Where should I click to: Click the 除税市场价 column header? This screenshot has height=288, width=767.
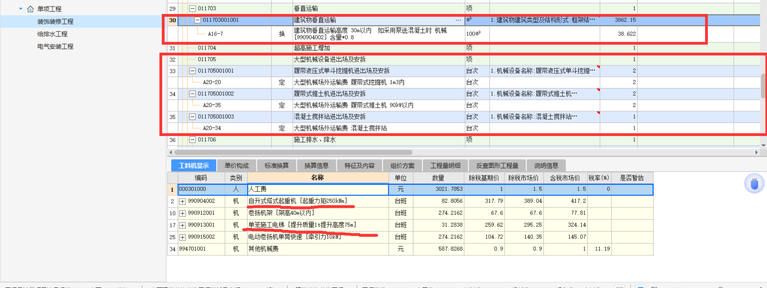(523, 178)
